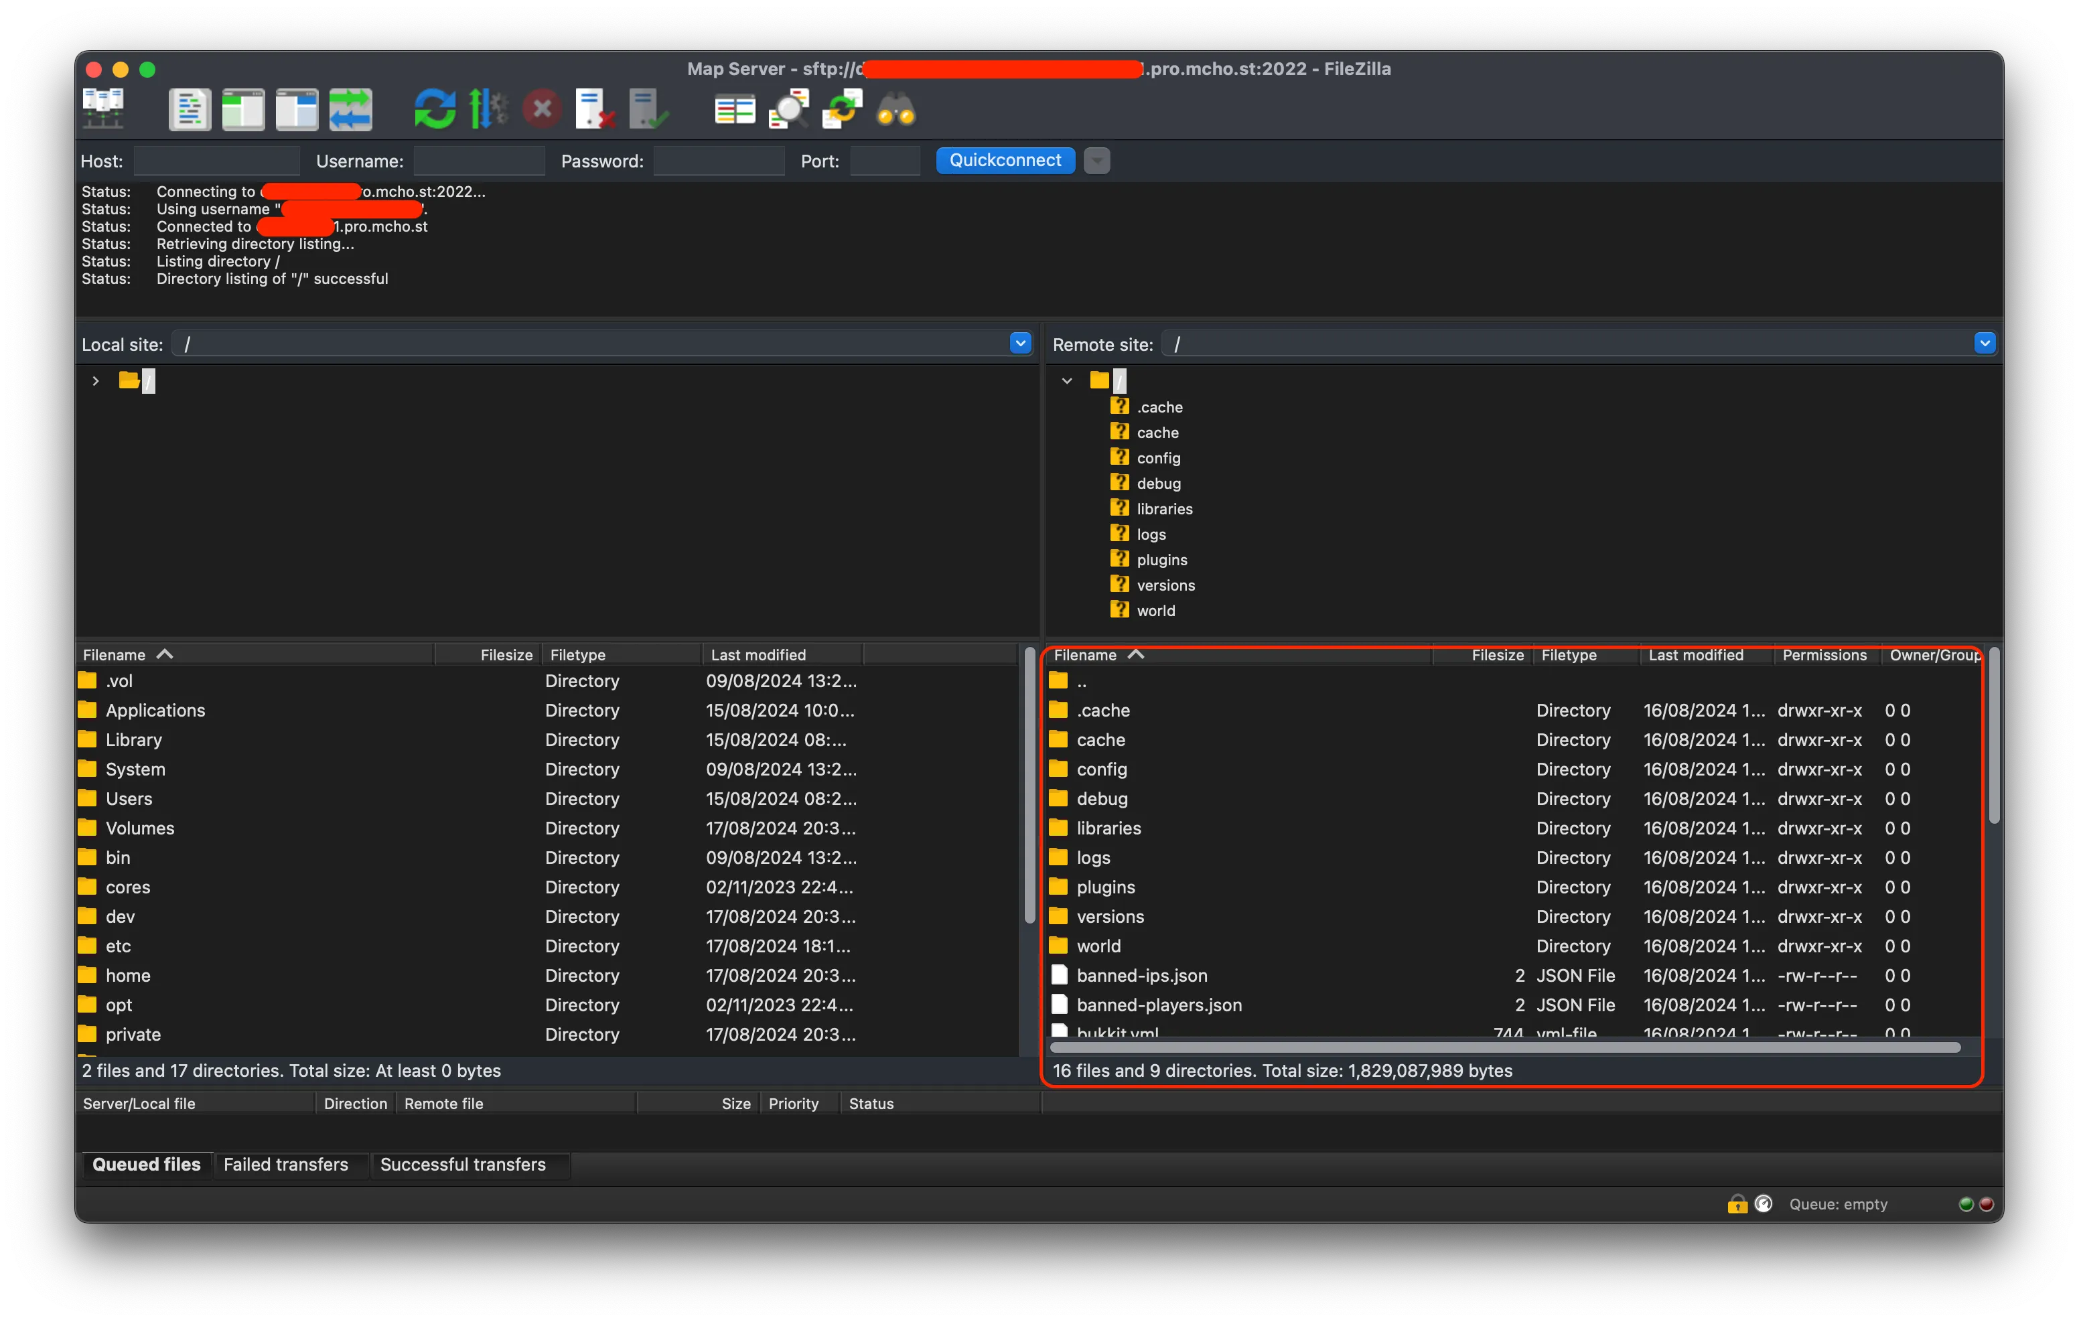This screenshot has width=2079, height=1322.
Task: Click the Port input field
Action: pos(885,161)
